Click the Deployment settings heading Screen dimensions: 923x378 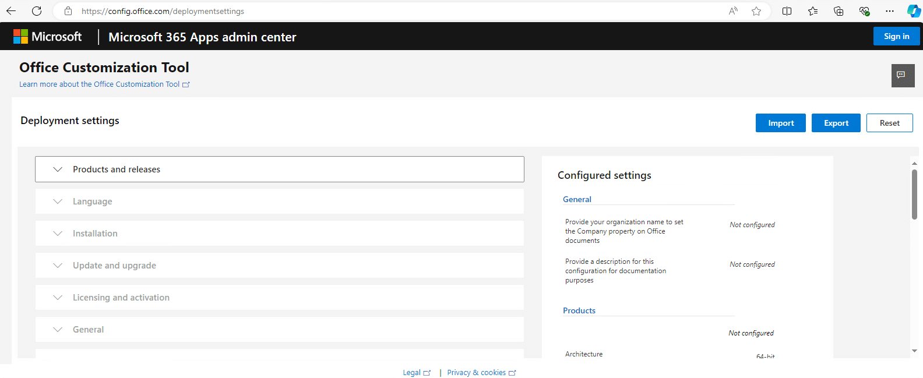[x=70, y=121]
